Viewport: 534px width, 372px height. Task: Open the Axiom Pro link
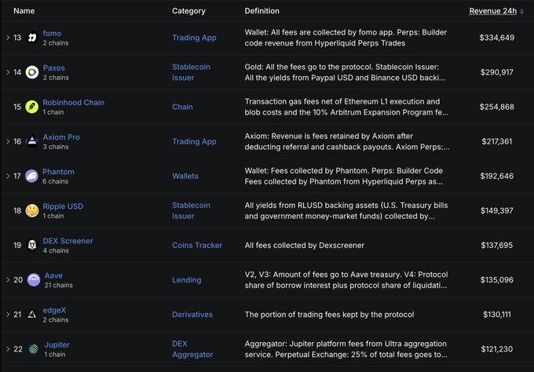pyautogui.click(x=61, y=137)
